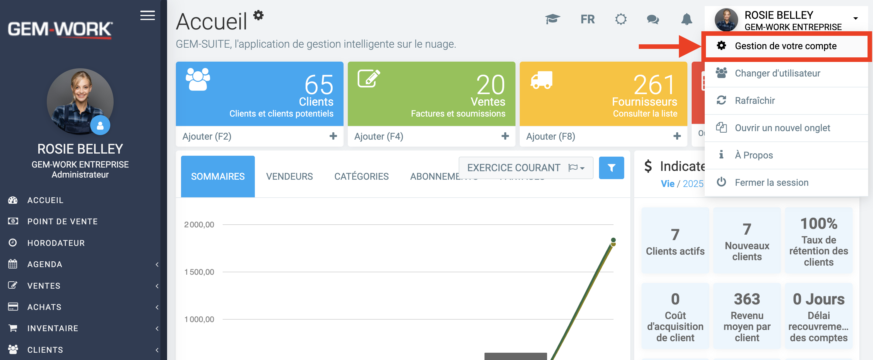The height and width of the screenshot is (360, 873).
Task: Collapse sidebar with hamburger menu icon
Action: click(147, 15)
